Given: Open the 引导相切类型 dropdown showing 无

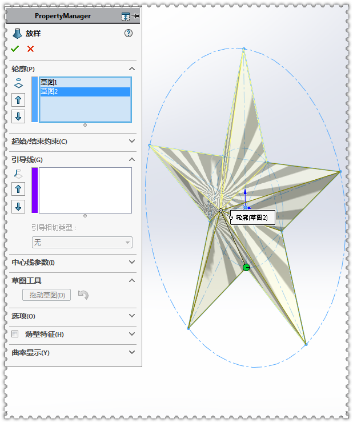Looking at the screenshot, I should point(82,242).
